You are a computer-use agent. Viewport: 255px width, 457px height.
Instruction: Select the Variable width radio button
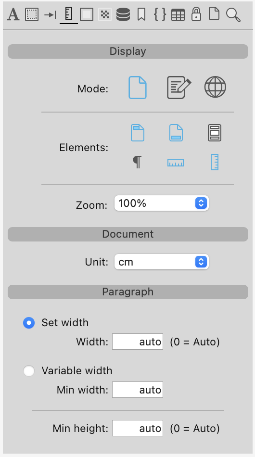(29, 371)
